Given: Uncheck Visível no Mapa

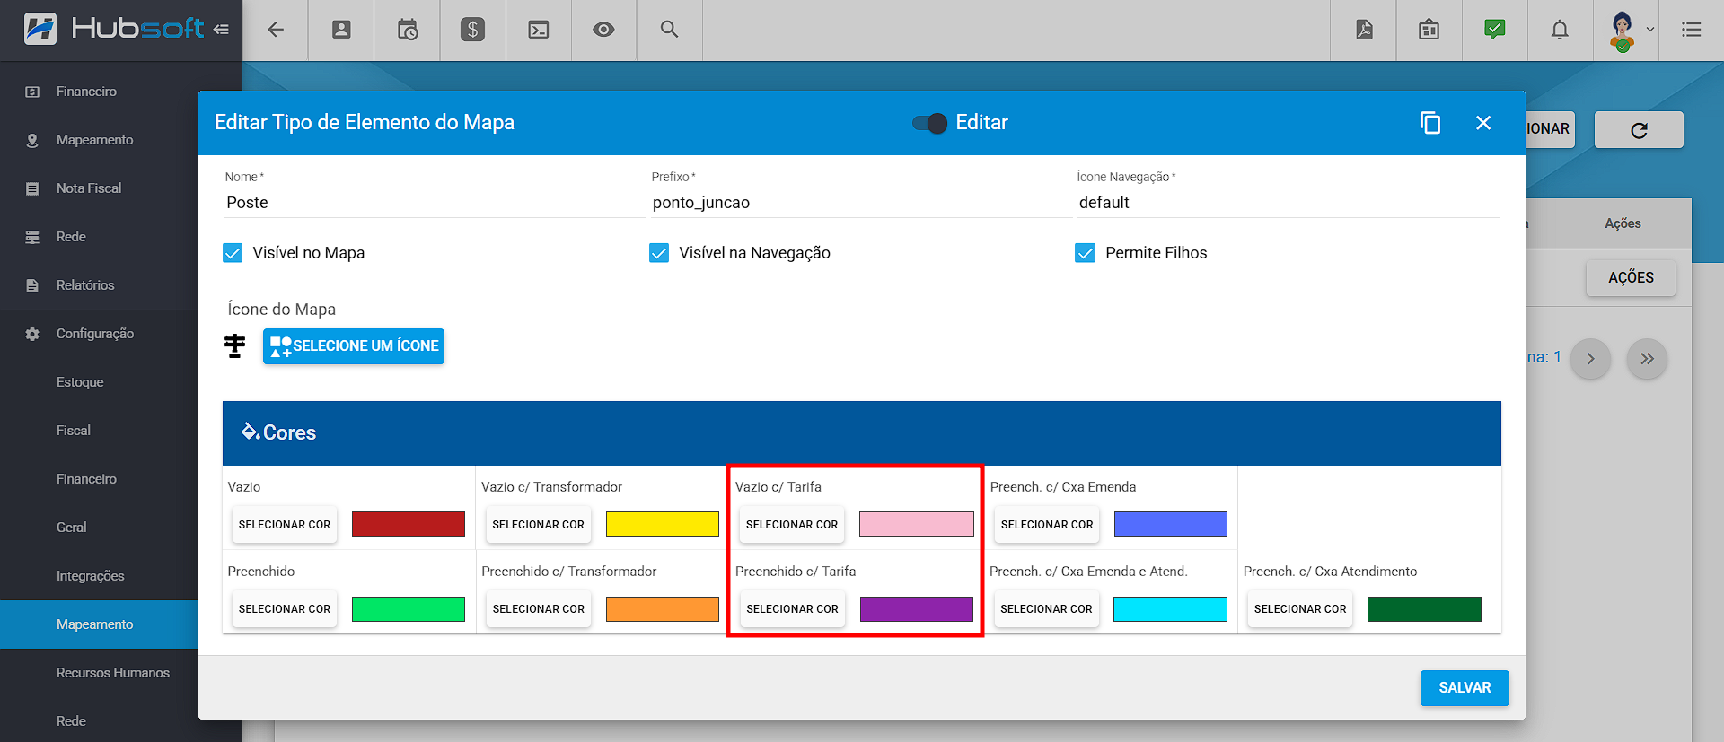Looking at the screenshot, I should click(233, 253).
